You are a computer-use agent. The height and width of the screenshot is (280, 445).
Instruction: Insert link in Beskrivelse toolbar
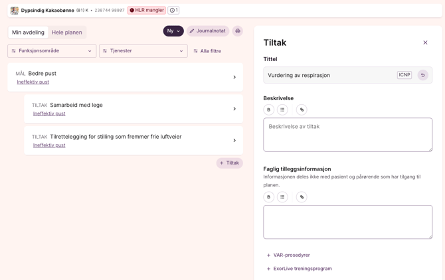pyautogui.click(x=302, y=109)
